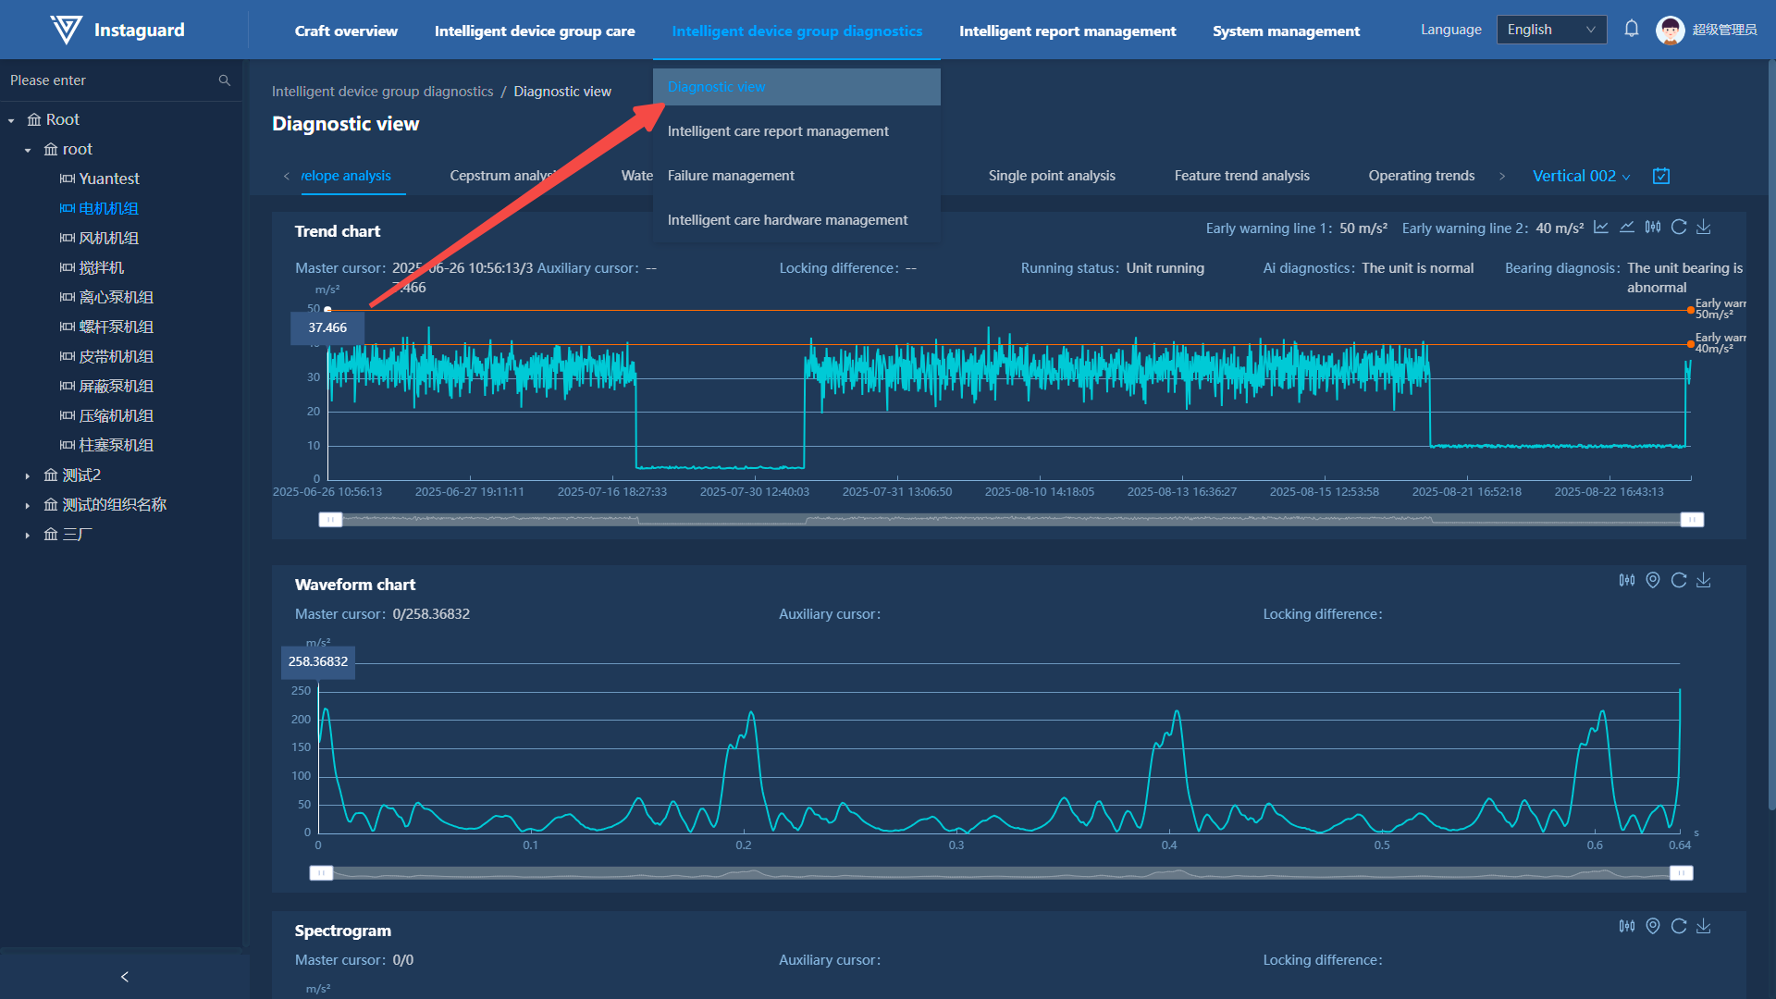
Task: Expand the 测试2 tree node
Action: pyautogui.click(x=28, y=475)
